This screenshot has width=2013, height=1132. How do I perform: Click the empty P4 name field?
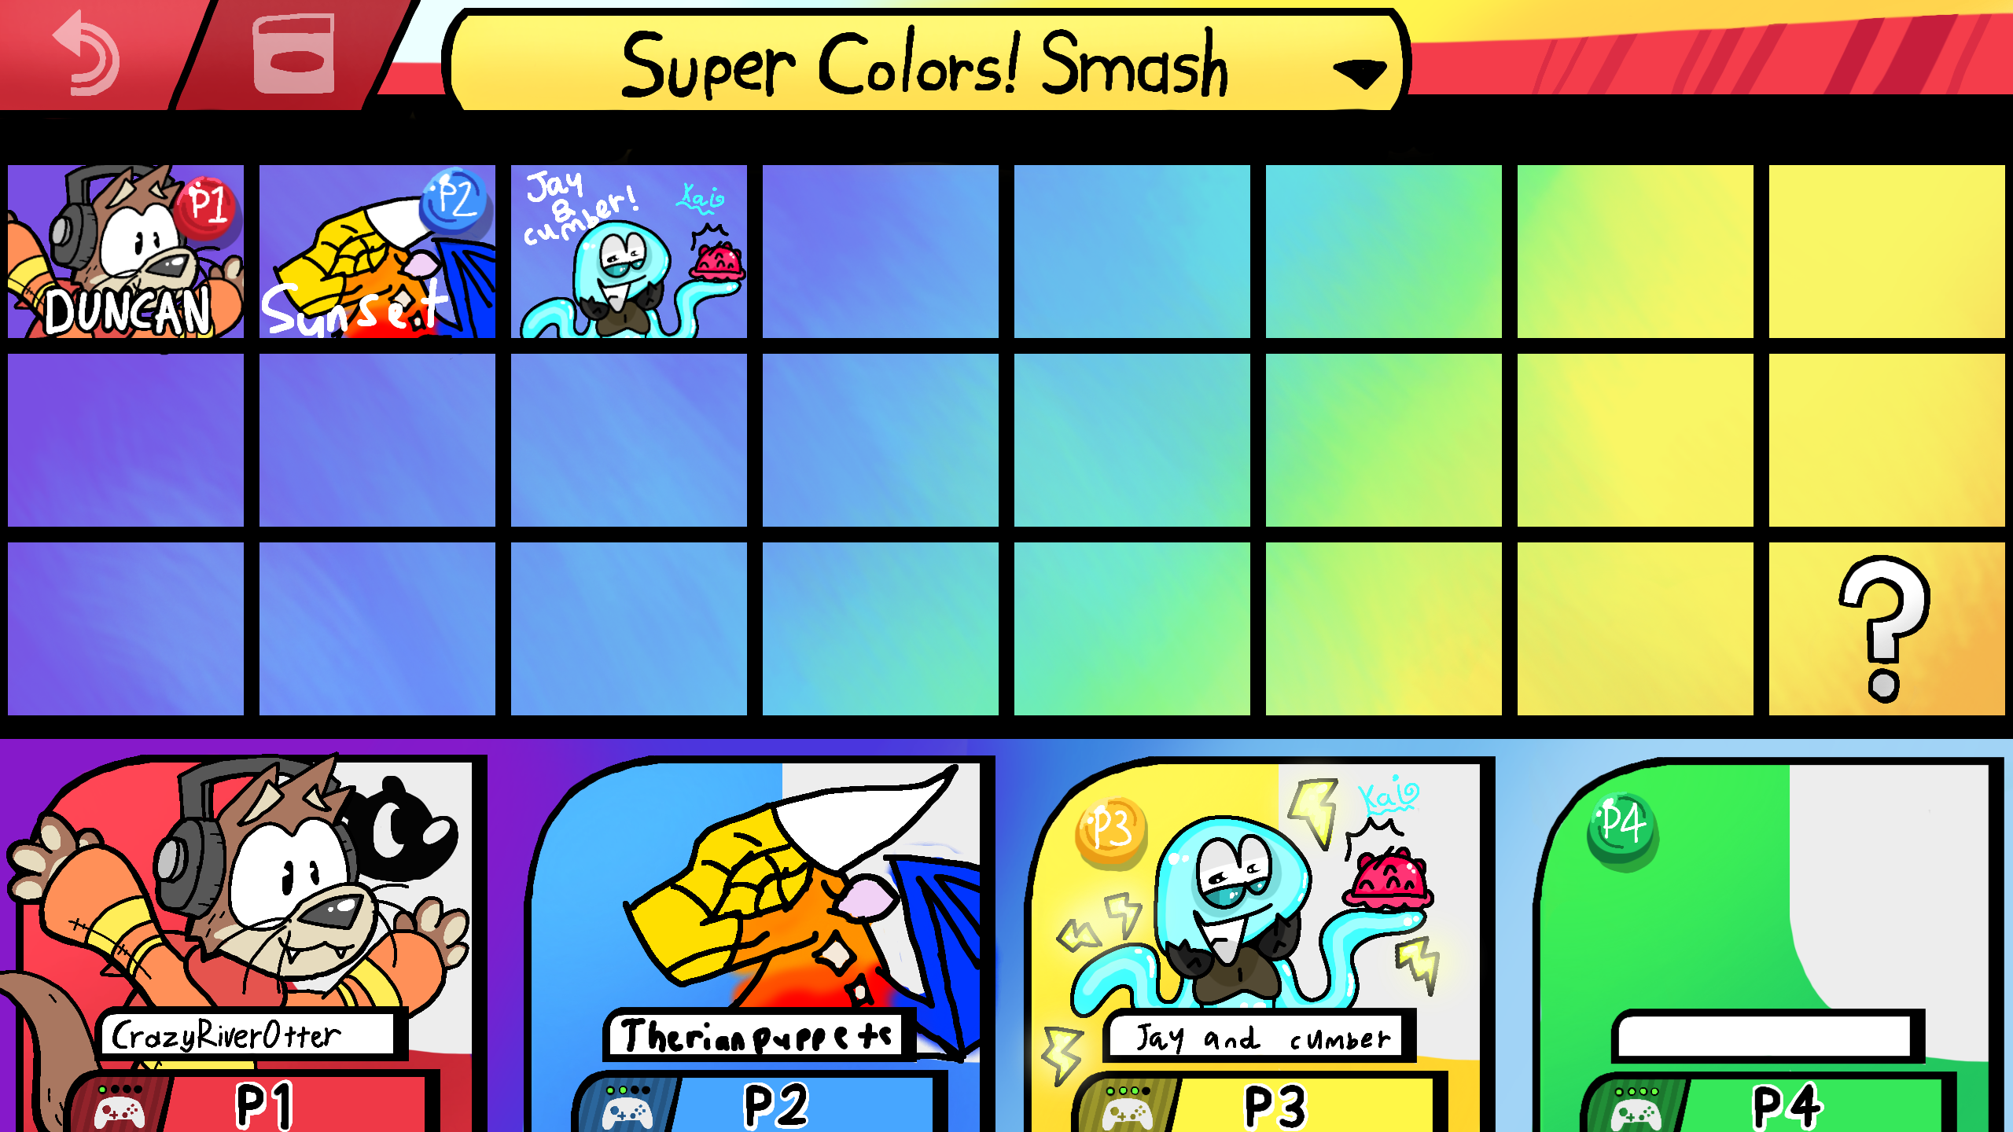(x=1766, y=1036)
